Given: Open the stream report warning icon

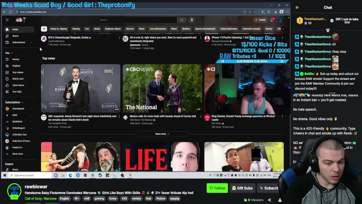Looking at the screenshot, I should click(280, 200).
